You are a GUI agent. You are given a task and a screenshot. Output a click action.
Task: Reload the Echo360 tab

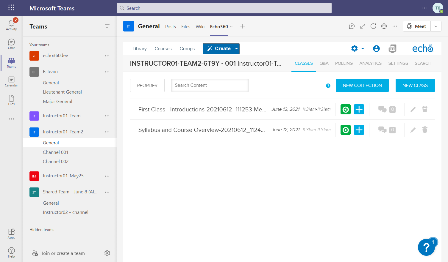(373, 26)
